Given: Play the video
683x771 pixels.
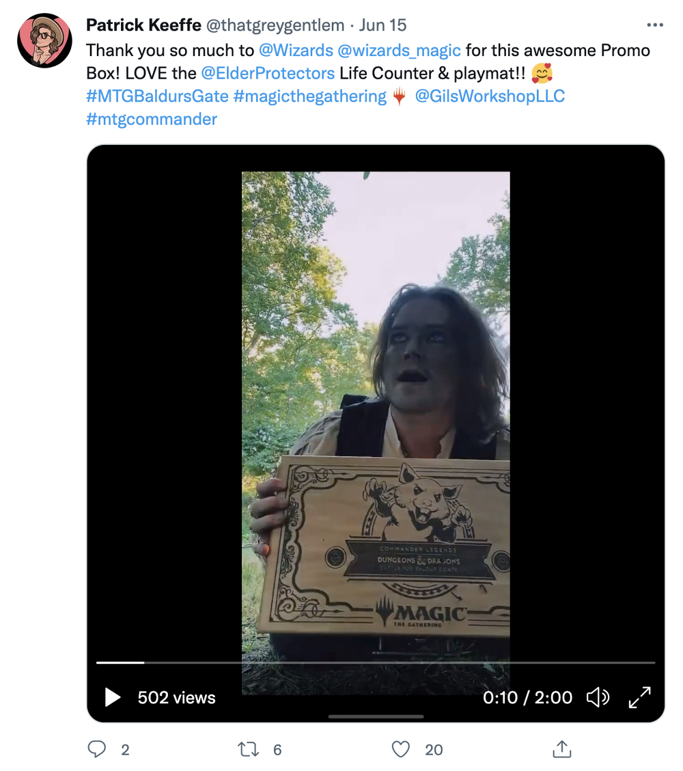Looking at the screenshot, I should 113,697.
